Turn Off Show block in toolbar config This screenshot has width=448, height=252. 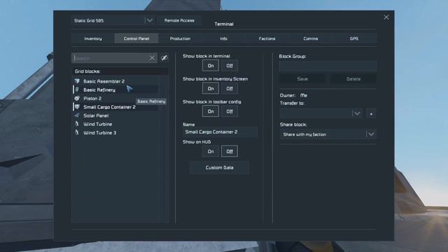[x=230, y=111]
